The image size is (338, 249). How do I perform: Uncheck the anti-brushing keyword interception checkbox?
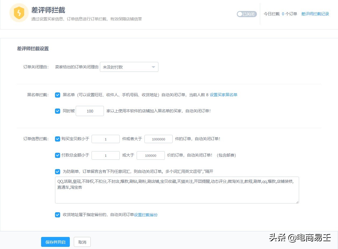[57, 172]
